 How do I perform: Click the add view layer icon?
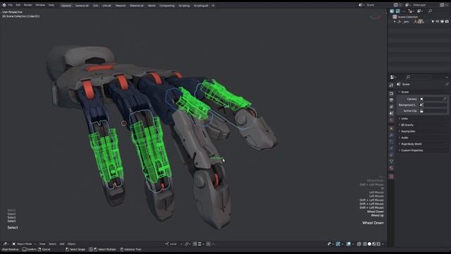tap(442, 5)
